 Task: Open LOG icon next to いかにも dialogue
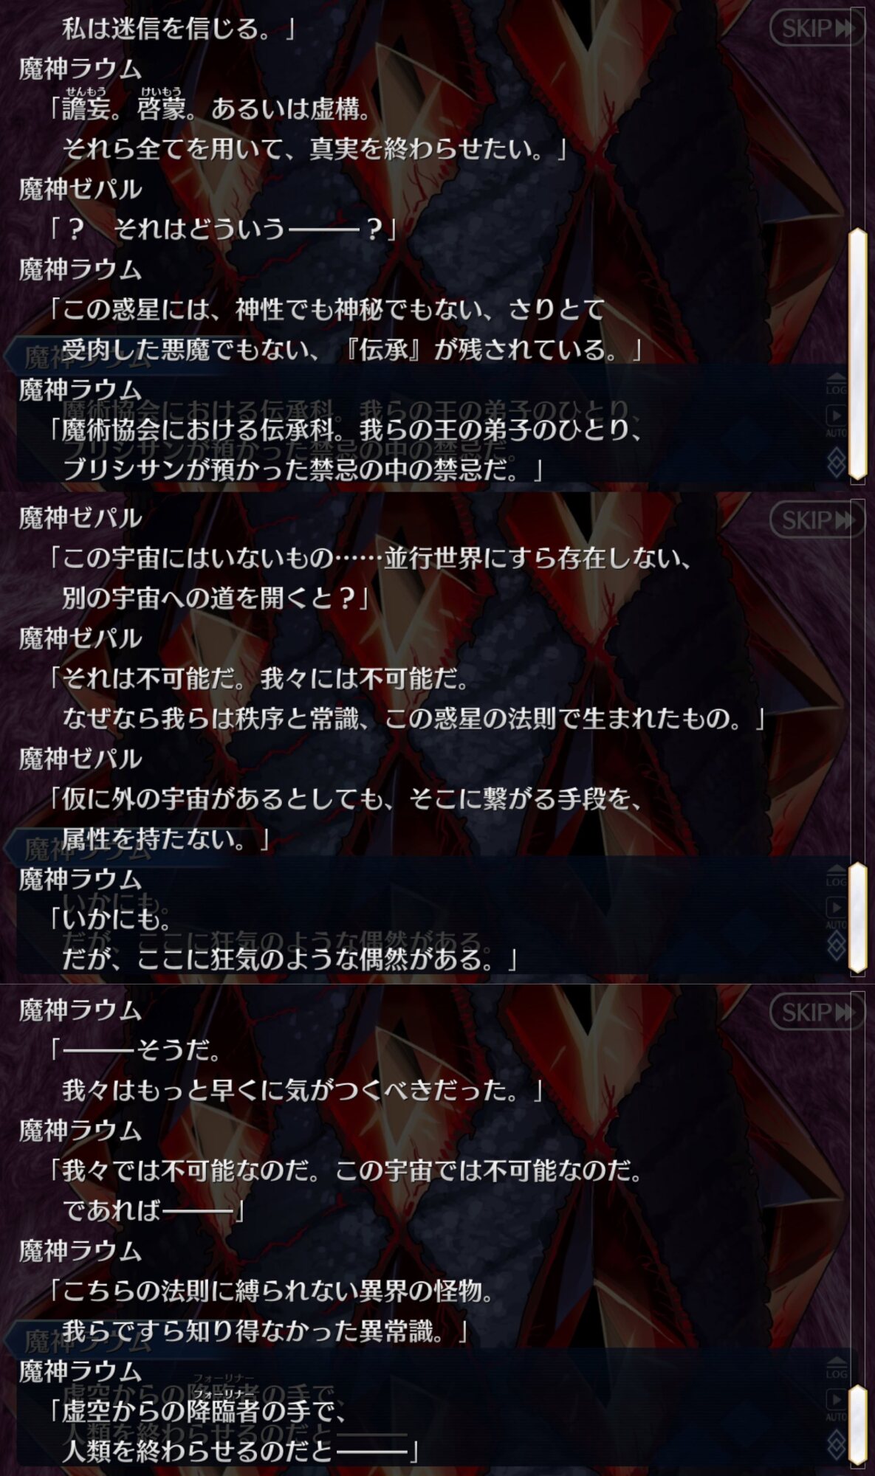pos(835,877)
